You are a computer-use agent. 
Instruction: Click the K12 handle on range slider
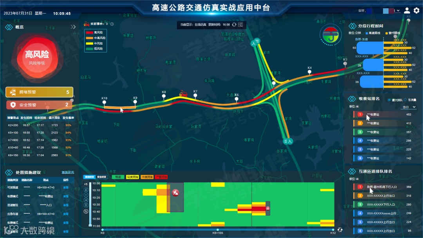(x=333, y=230)
